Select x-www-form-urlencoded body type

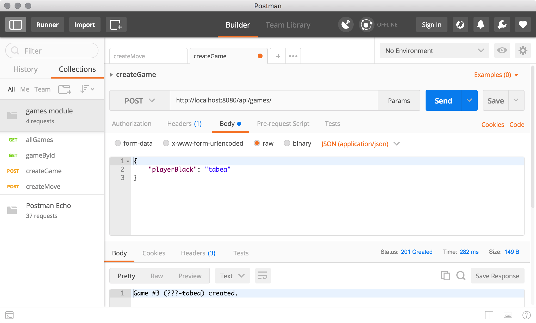[x=166, y=143]
